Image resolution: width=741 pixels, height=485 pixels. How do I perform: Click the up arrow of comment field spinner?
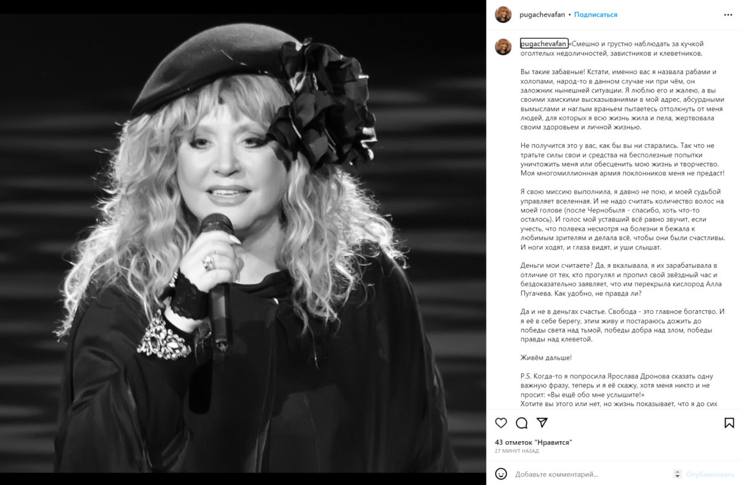(x=678, y=471)
